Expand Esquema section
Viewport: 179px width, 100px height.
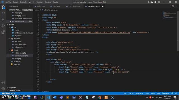[x=12, y=88]
